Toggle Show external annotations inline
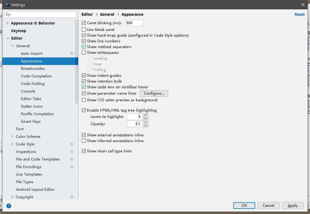This screenshot has height=214, width=310. [84, 135]
